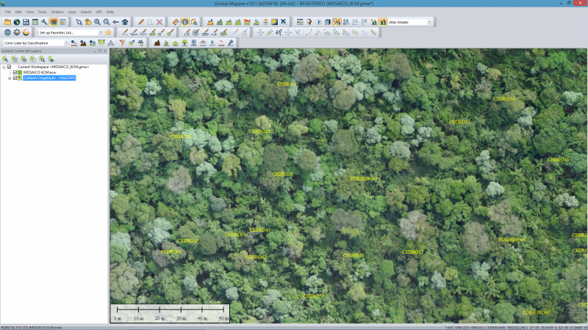
Task: Click the highlighted shader mountains icon
Action: [x=382, y=22]
